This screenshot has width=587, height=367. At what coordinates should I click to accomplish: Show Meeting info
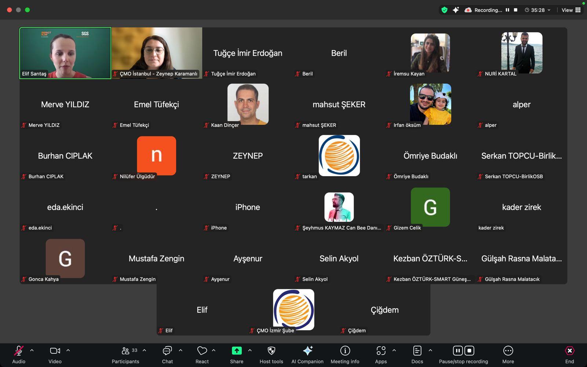[345, 351]
